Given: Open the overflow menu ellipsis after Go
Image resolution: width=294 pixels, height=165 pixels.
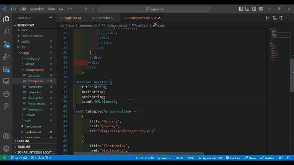Looking at the screenshot, I should 70,9.
